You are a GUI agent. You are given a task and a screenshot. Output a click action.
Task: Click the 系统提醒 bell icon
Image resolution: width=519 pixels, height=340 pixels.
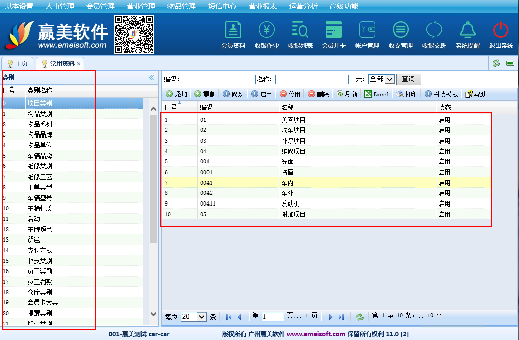467,30
